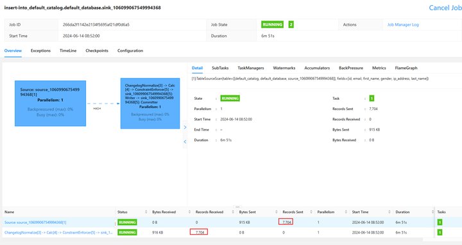Select the TaskManagers tab

coord(251,68)
